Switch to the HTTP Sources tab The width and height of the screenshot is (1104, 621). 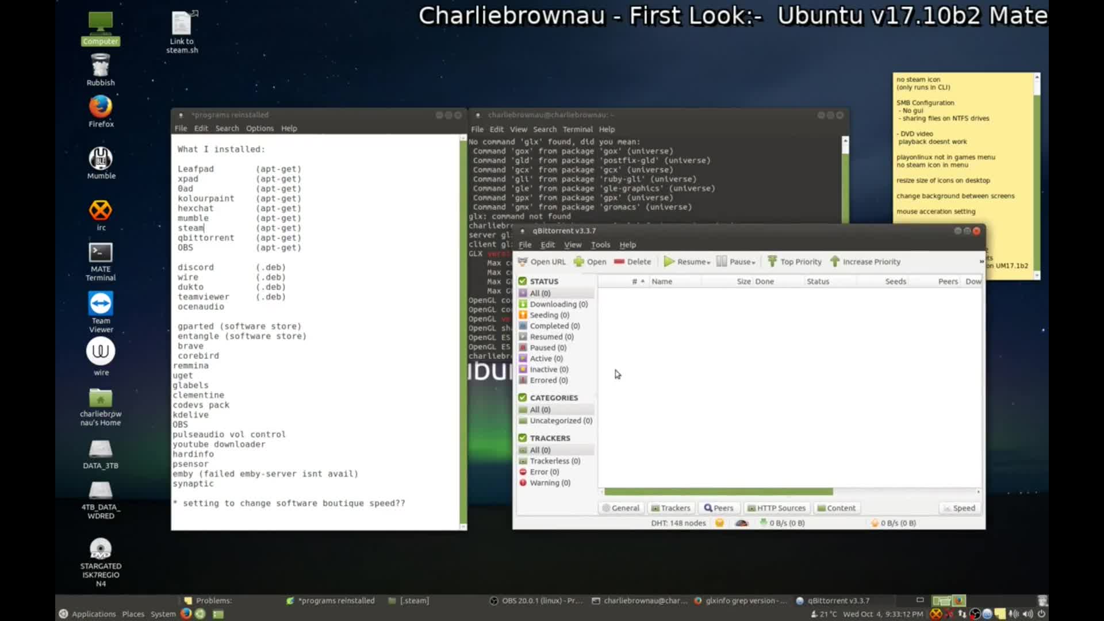pyautogui.click(x=776, y=508)
